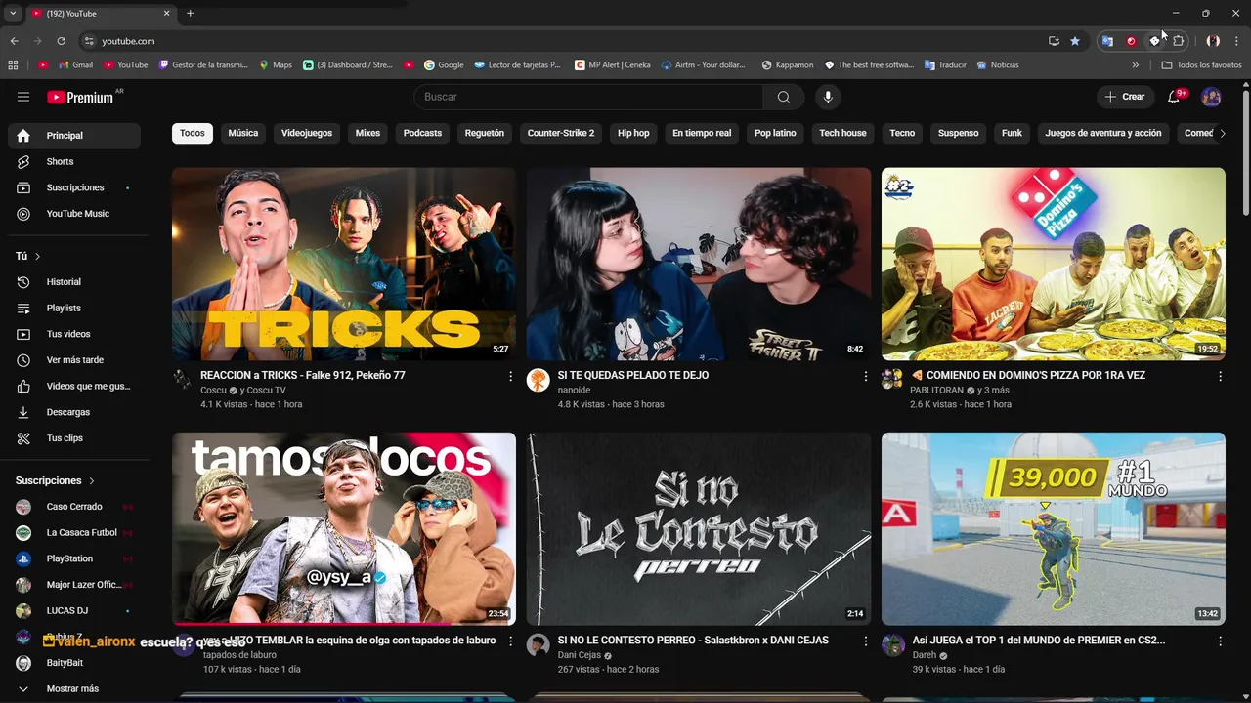Click the search magnifier button

pos(783,97)
